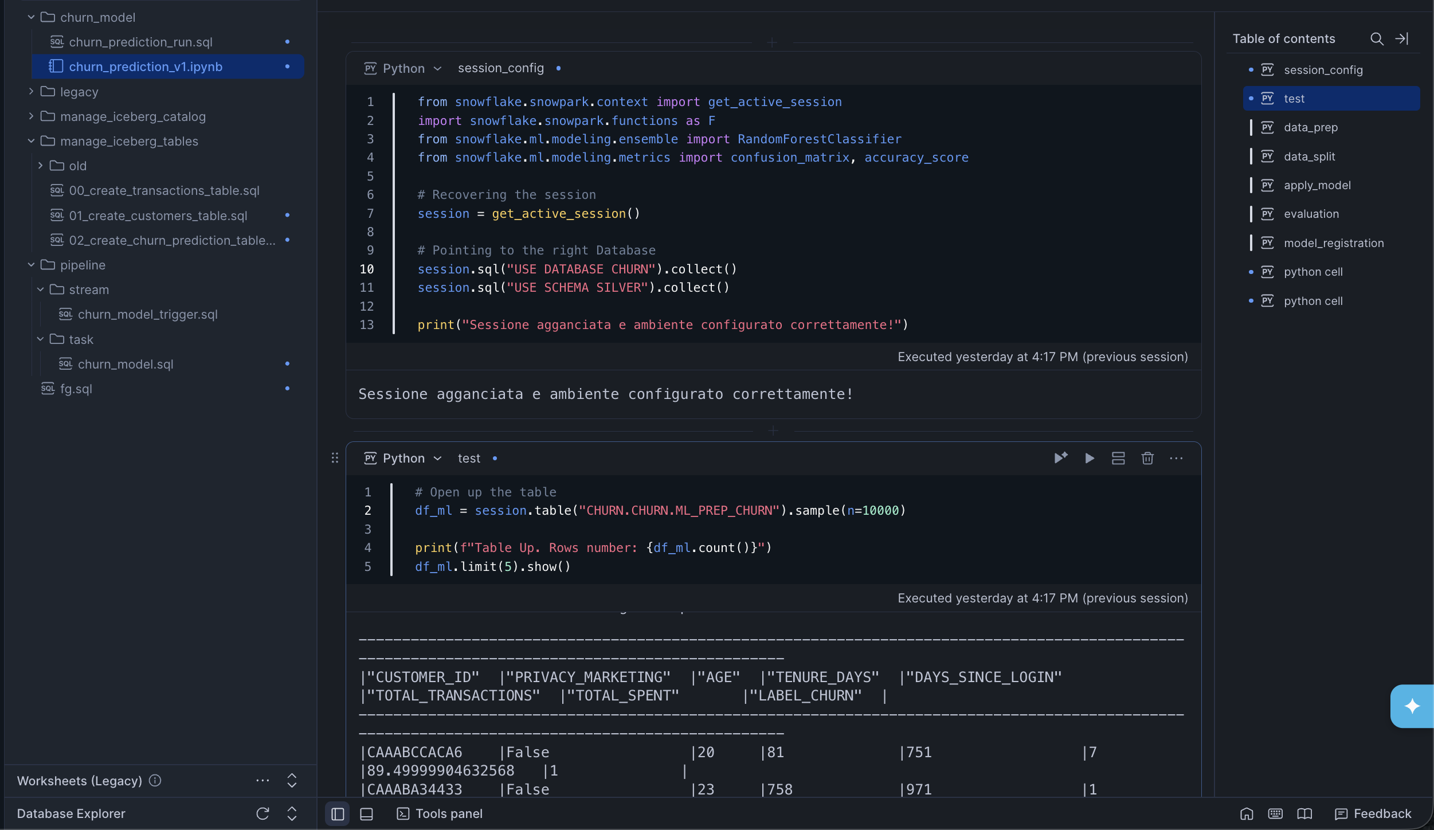
Task: Click the split cell view icon
Action: coord(1118,458)
